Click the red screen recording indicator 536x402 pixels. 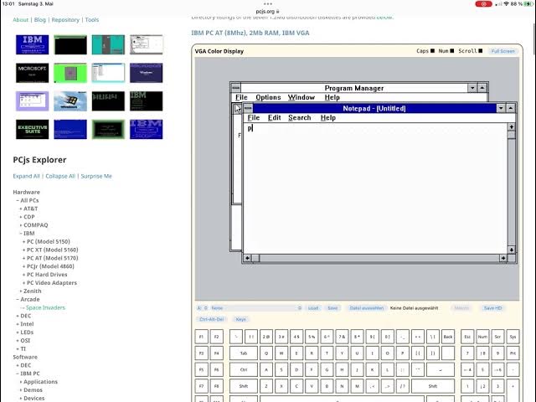(x=483, y=4)
